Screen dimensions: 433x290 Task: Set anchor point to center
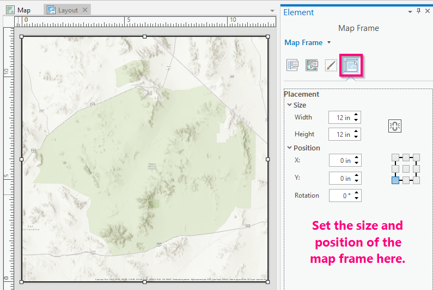tap(406, 169)
